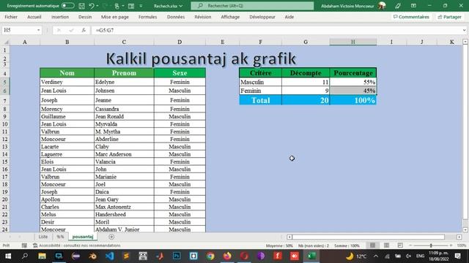469x263 pixels.
Task: Open the Name Box dropdown arrow
Action: pos(39,30)
